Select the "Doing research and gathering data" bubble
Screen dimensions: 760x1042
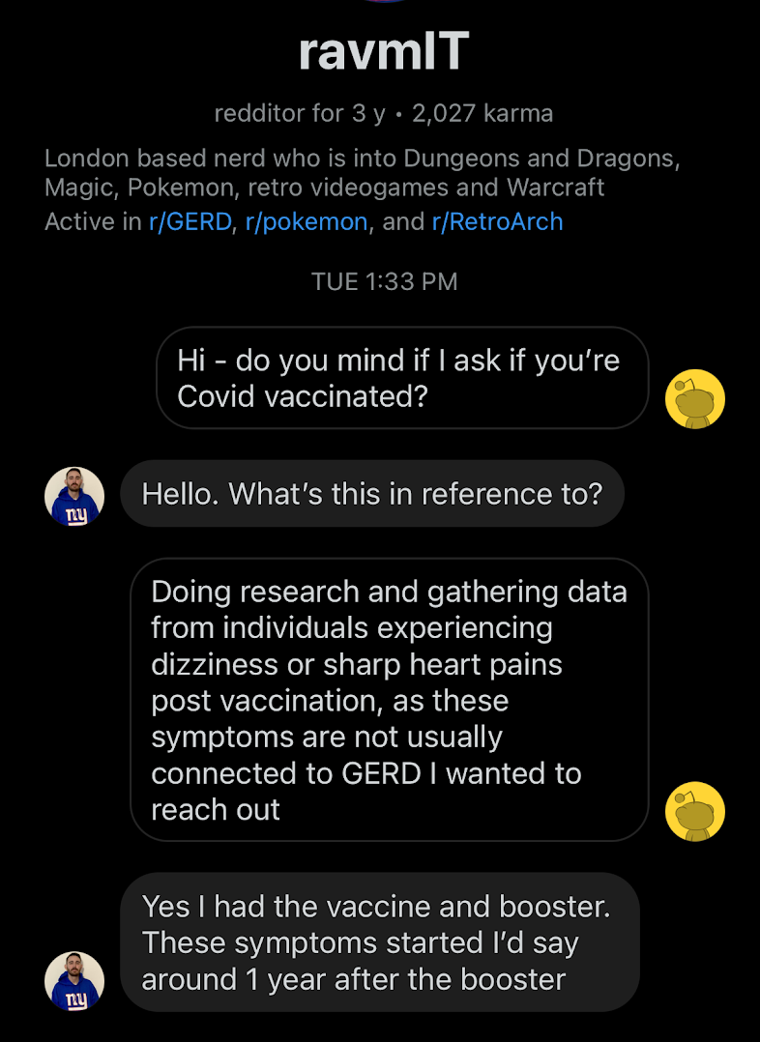[x=390, y=700]
